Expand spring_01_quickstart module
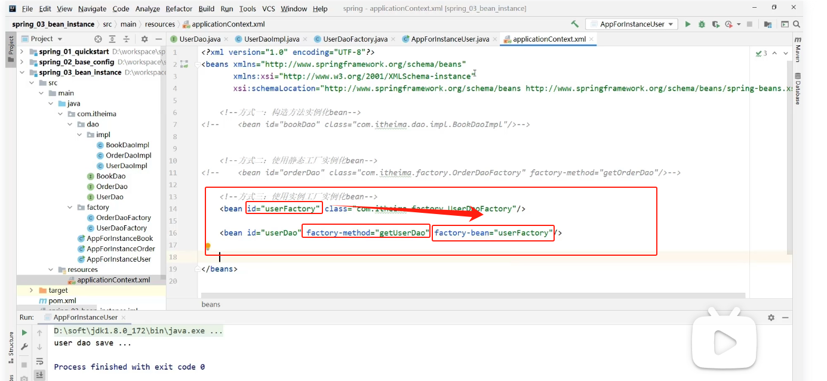The width and height of the screenshot is (827, 381). [22, 52]
